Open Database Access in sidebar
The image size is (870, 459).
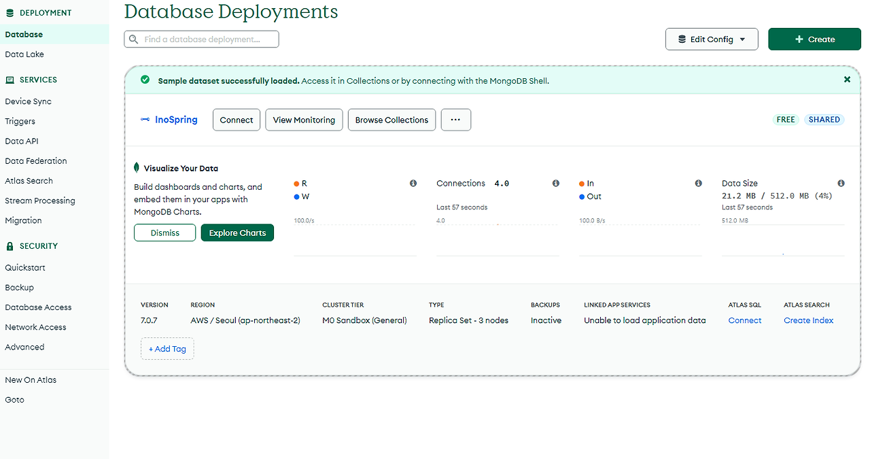(x=38, y=307)
